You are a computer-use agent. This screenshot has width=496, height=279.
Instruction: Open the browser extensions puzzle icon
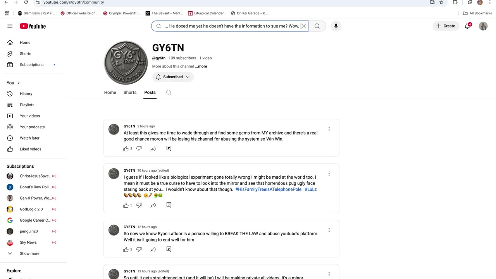455,2
